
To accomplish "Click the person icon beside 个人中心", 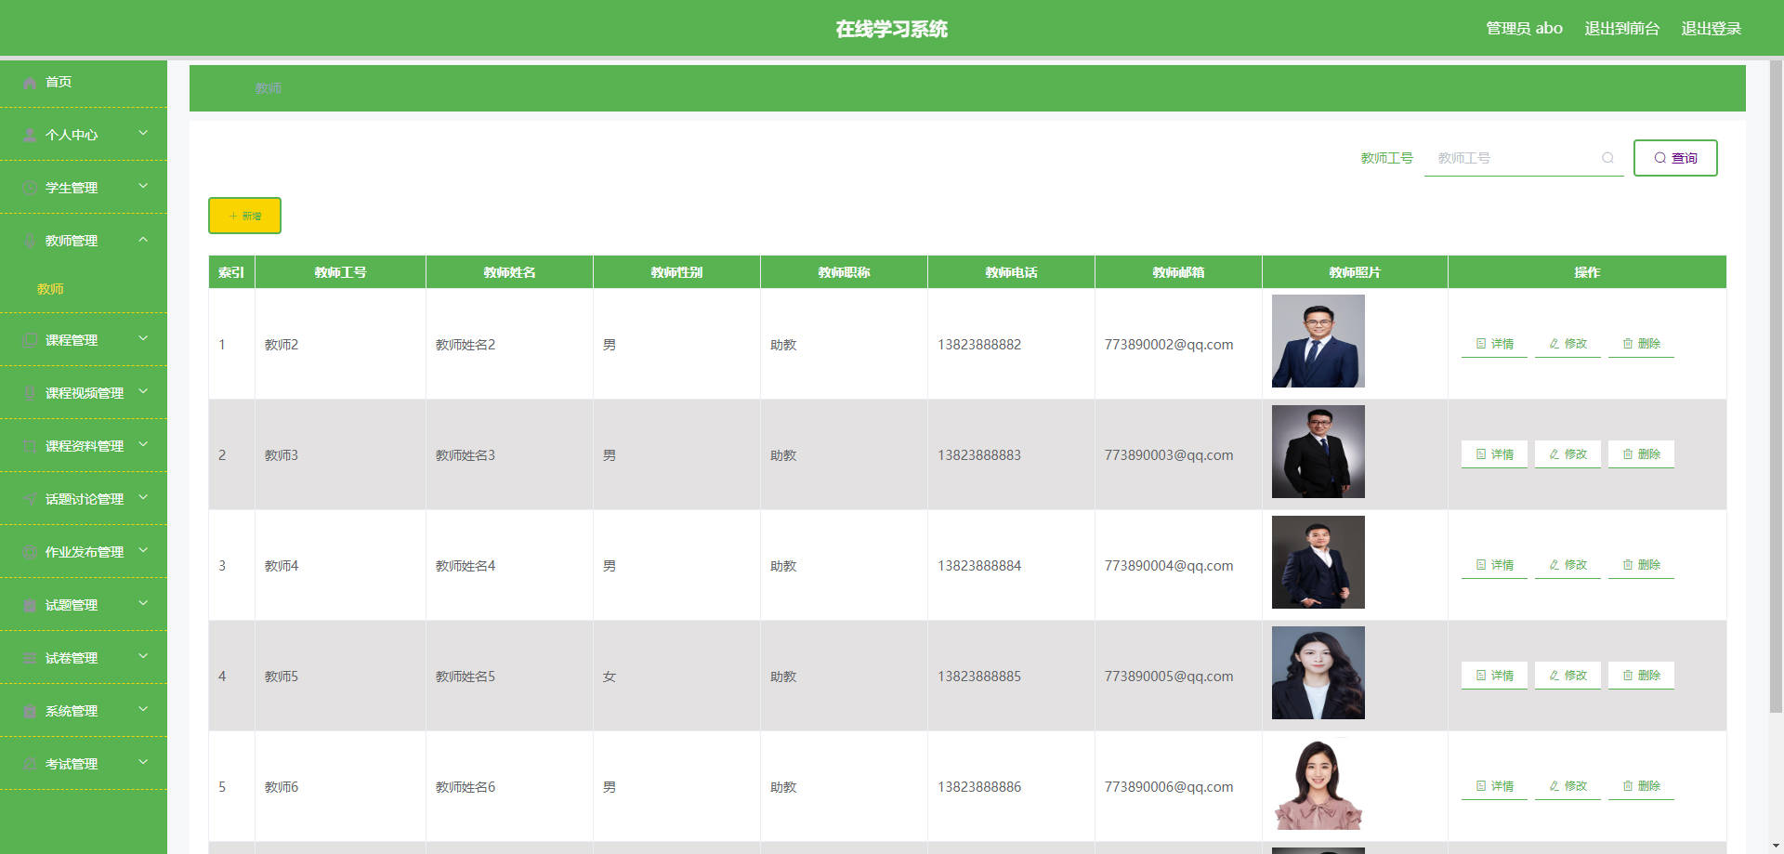I will (x=30, y=136).
